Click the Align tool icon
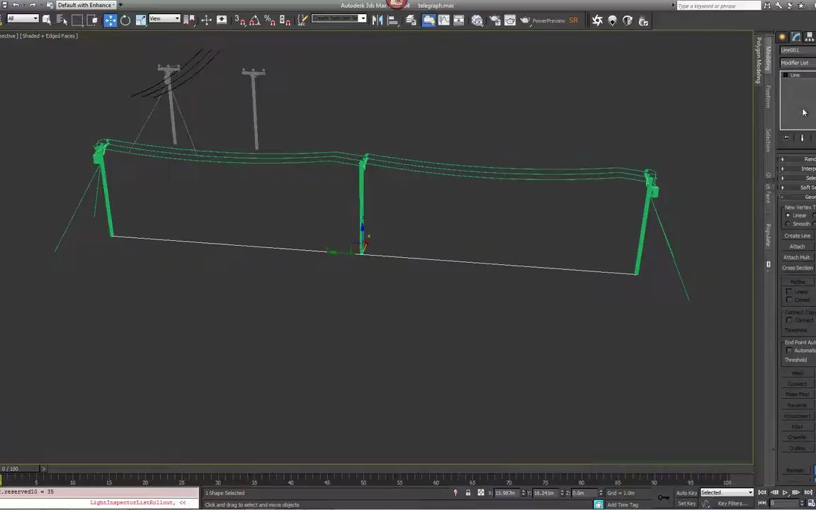 (x=393, y=20)
